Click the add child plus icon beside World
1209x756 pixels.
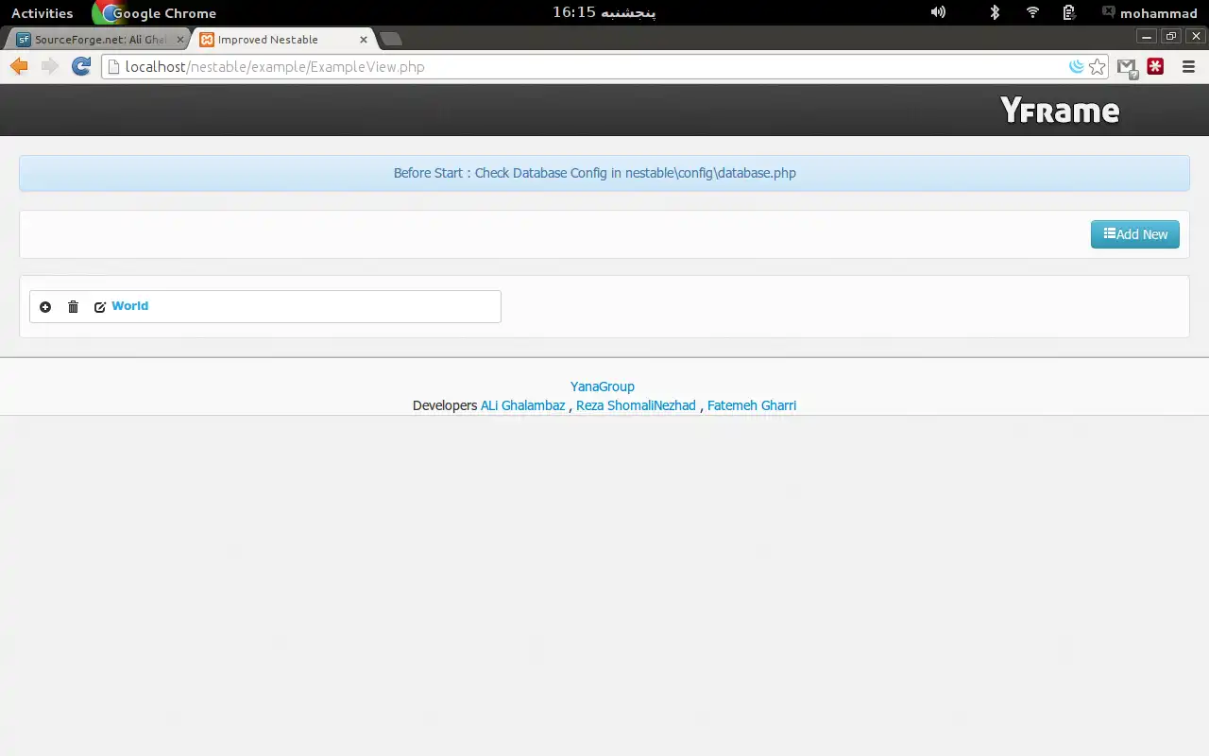(45, 307)
